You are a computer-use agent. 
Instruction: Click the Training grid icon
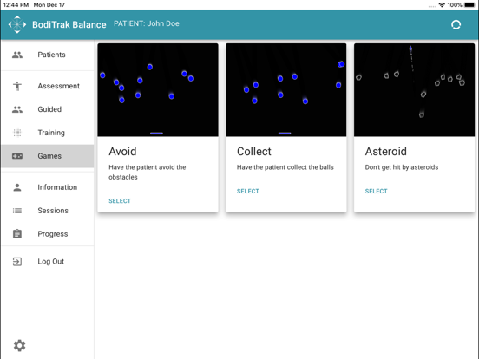pos(17,133)
